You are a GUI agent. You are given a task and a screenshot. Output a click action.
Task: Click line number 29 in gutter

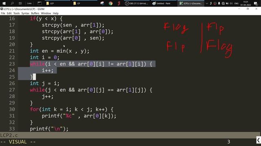[x=12, y=103]
